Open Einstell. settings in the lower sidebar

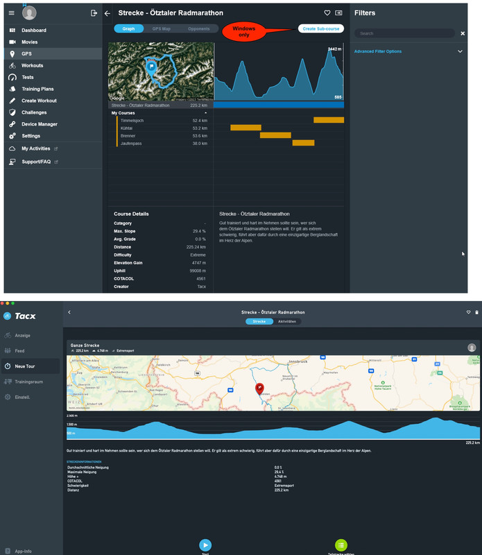tap(30, 397)
